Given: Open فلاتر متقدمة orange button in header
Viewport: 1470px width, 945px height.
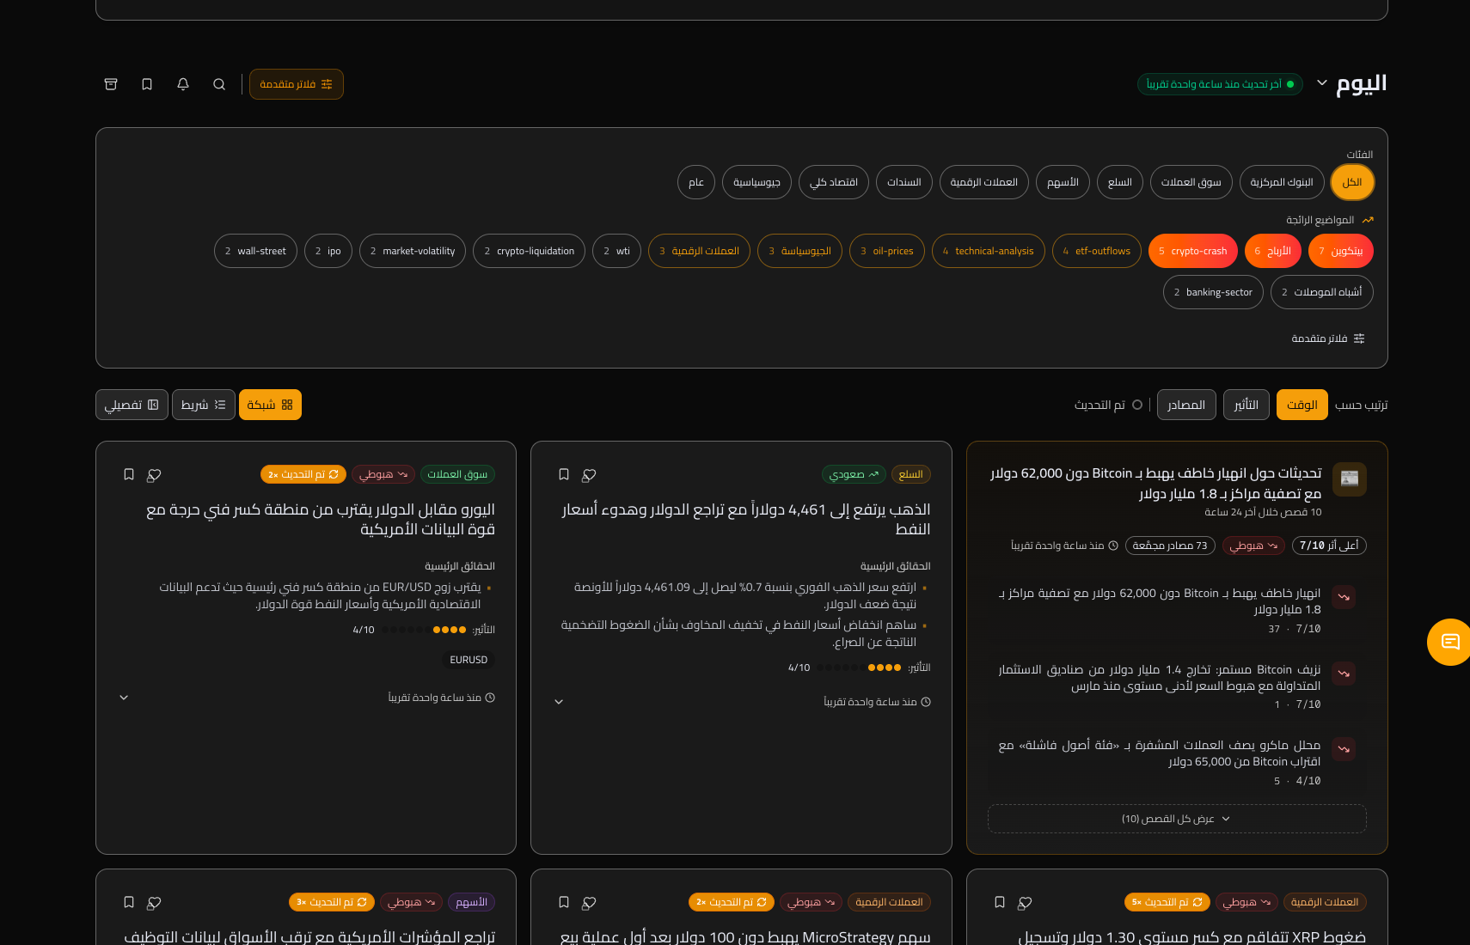Looking at the screenshot, I should coord(297,84).
